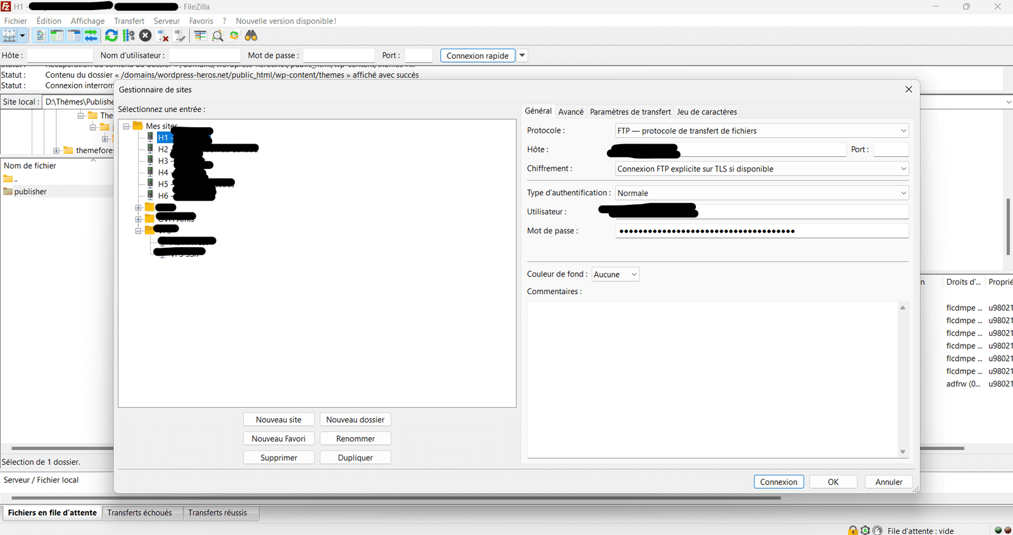Click the Connexion button in dialog
This screenshot has height=535, width=1013.
[778, 482]
